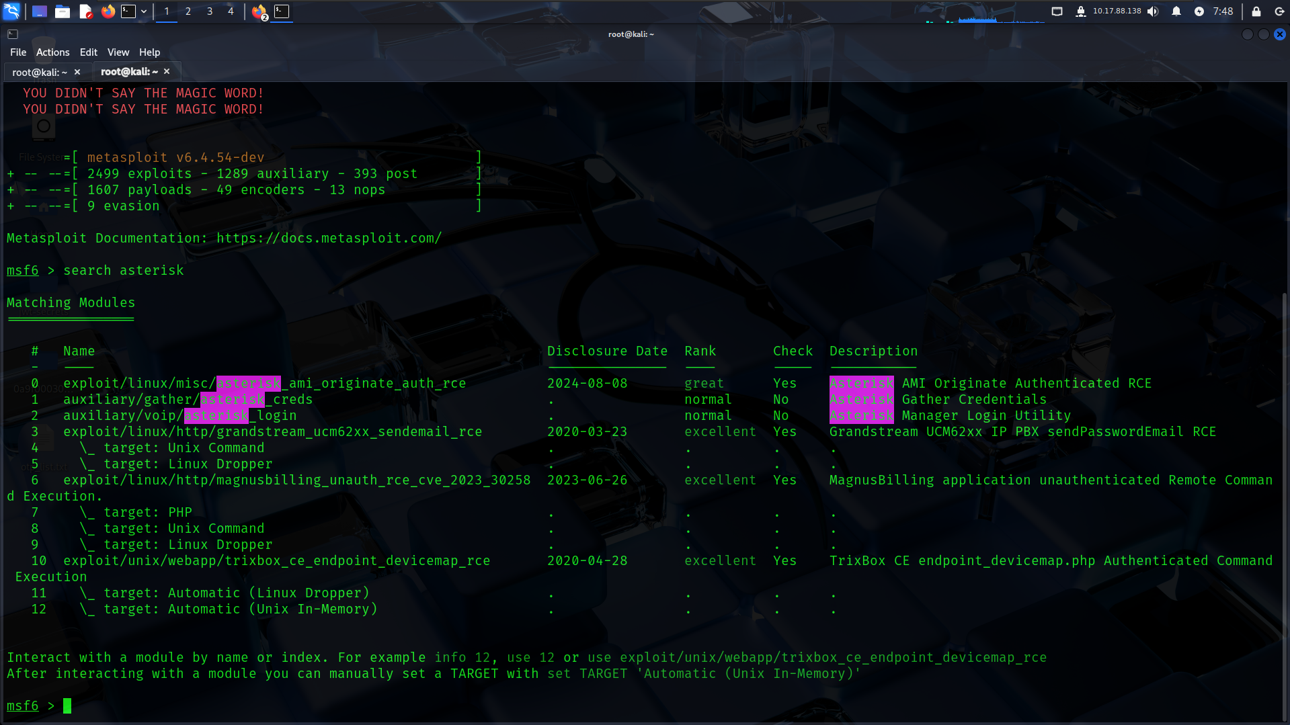Viewport: 1290px width, 725px height.
Task: Click the disclosure date 2020-03-23
Action: (x=588, y=432)
